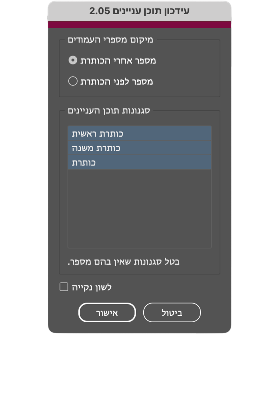
Task: Click the word 'משנה' in the second list row
Action: click(83, 148)
